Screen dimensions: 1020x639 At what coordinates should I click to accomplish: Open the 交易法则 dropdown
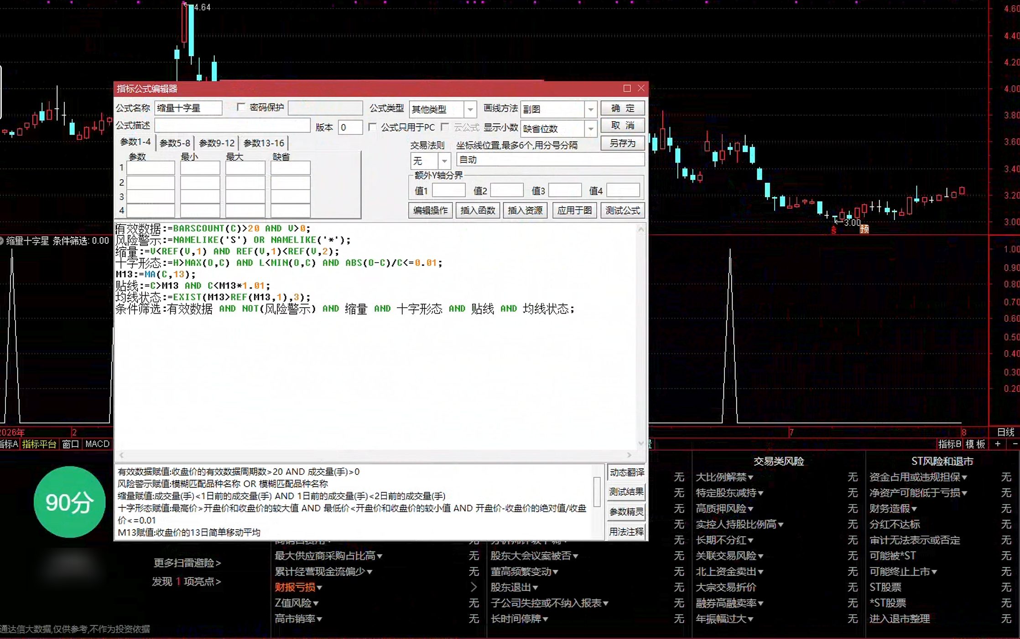pyautogui.click(x=444, y=161)
